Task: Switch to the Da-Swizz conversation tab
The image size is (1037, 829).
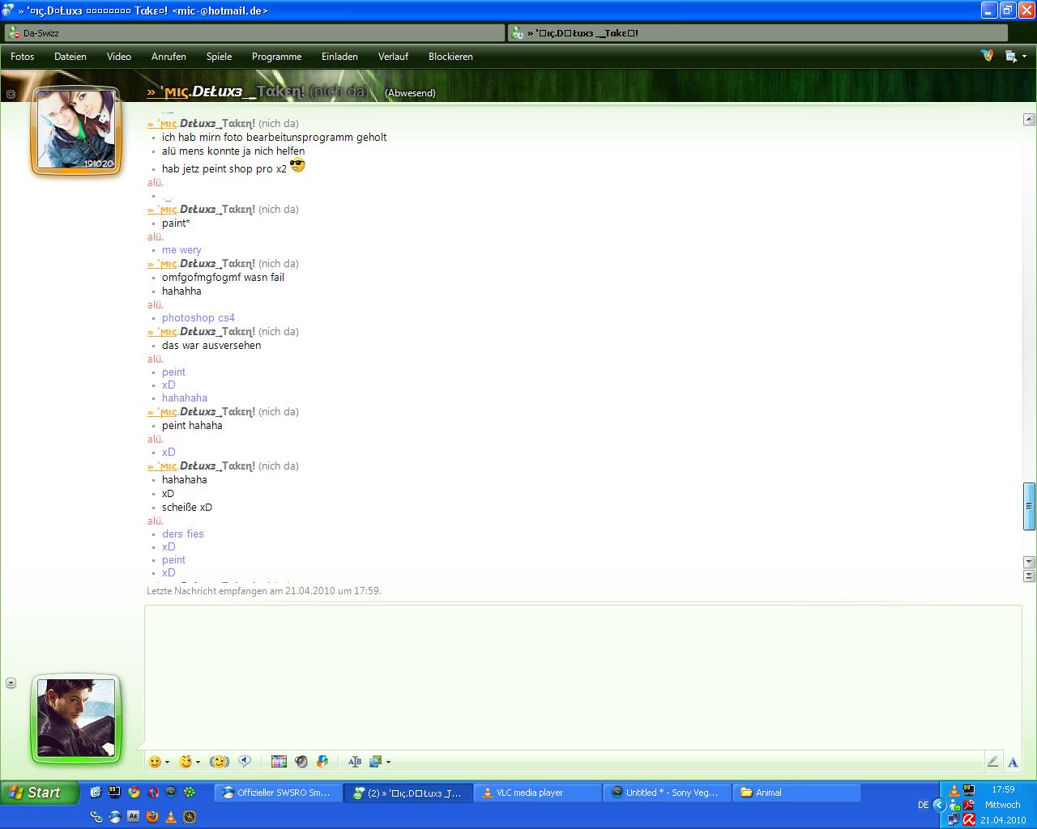Action: coord(254,33)
